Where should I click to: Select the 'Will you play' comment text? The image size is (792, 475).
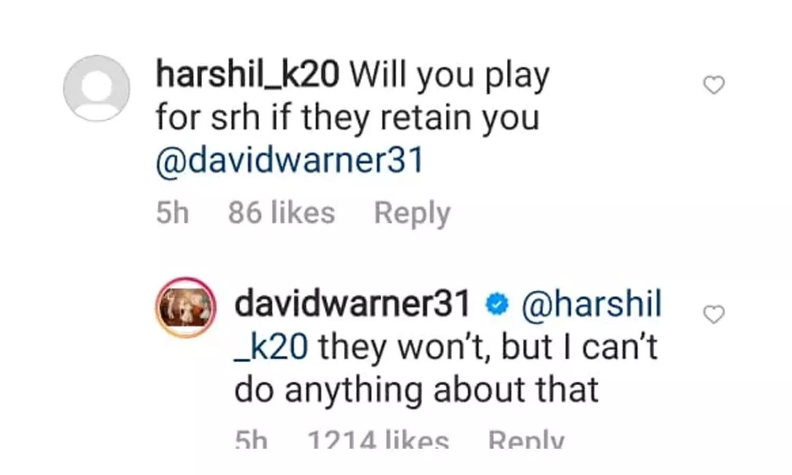[450, 75]
